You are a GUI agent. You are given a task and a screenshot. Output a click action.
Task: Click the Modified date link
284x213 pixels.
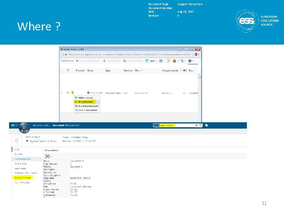[x=79, y=141]
